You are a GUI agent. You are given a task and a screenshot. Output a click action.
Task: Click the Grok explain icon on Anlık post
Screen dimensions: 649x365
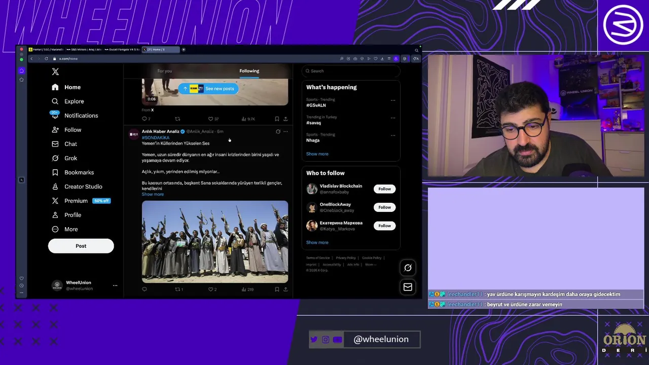point(278,131)
